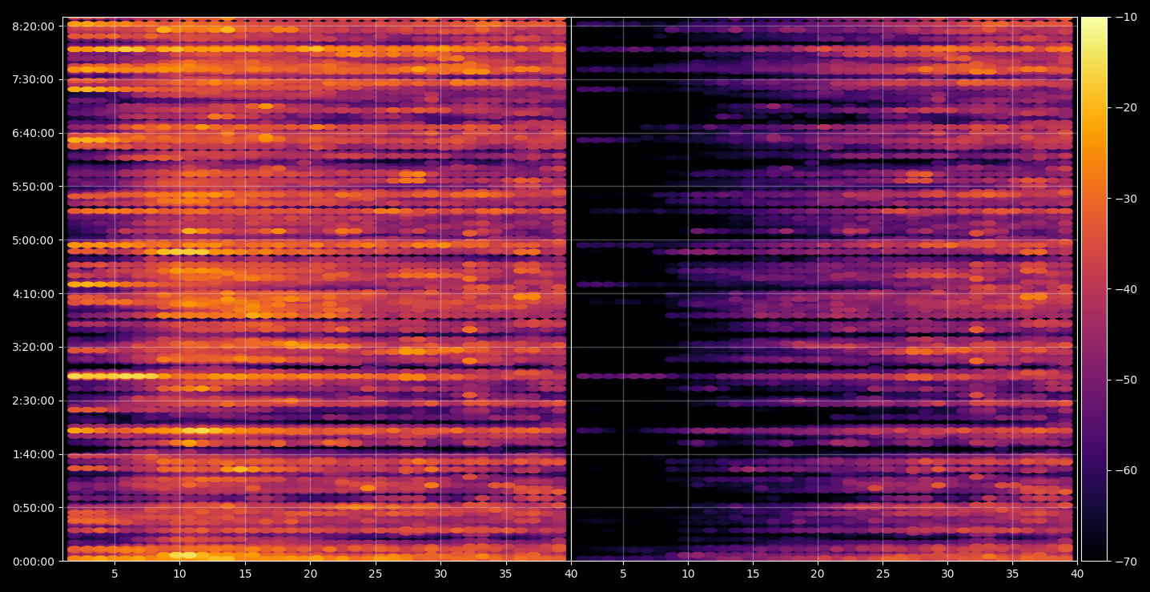Viewport: 1150px width, 592px height.
Task: Select tick label 30 under the right heatmap
Action: [x=947, y=574]
